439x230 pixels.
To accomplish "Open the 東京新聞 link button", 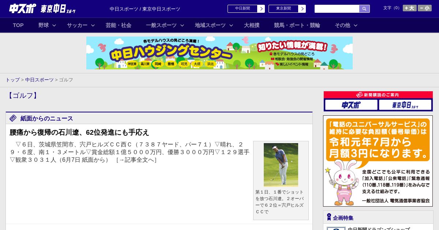I will coord(284,9).
